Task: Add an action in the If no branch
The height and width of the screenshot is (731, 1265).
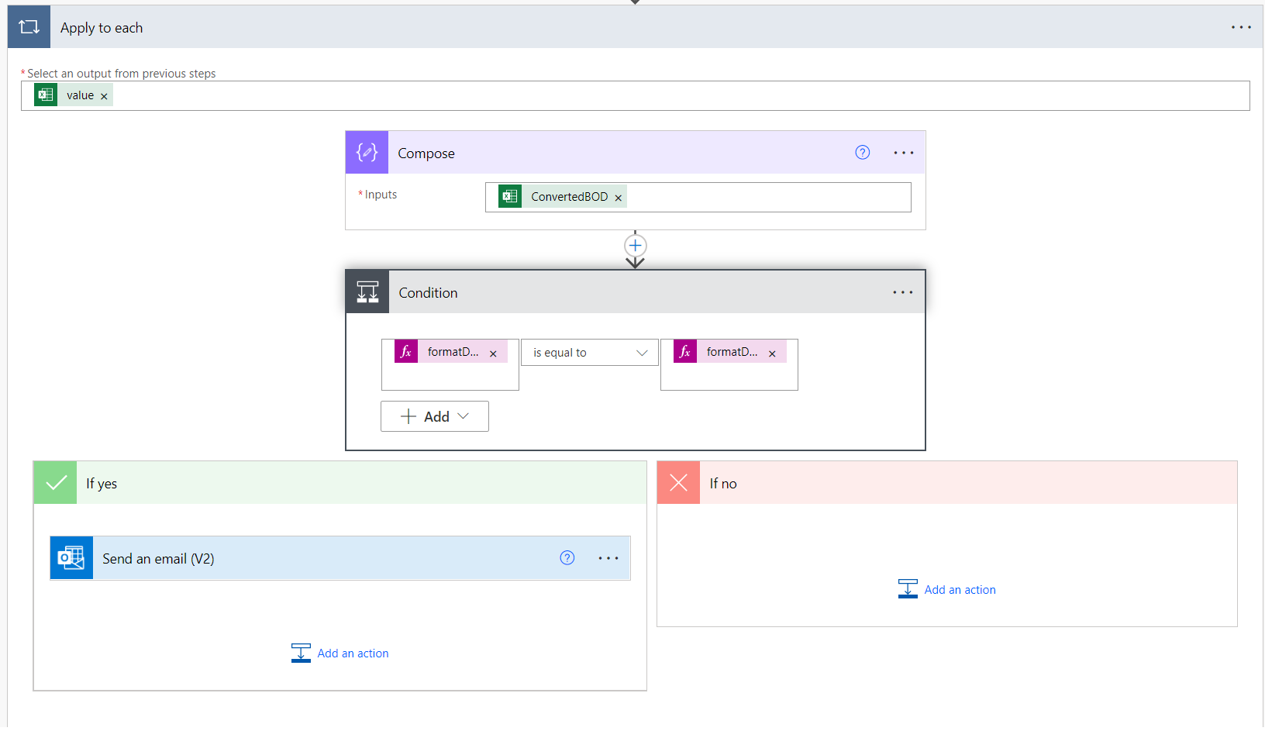Action: (x=947, y=590)
